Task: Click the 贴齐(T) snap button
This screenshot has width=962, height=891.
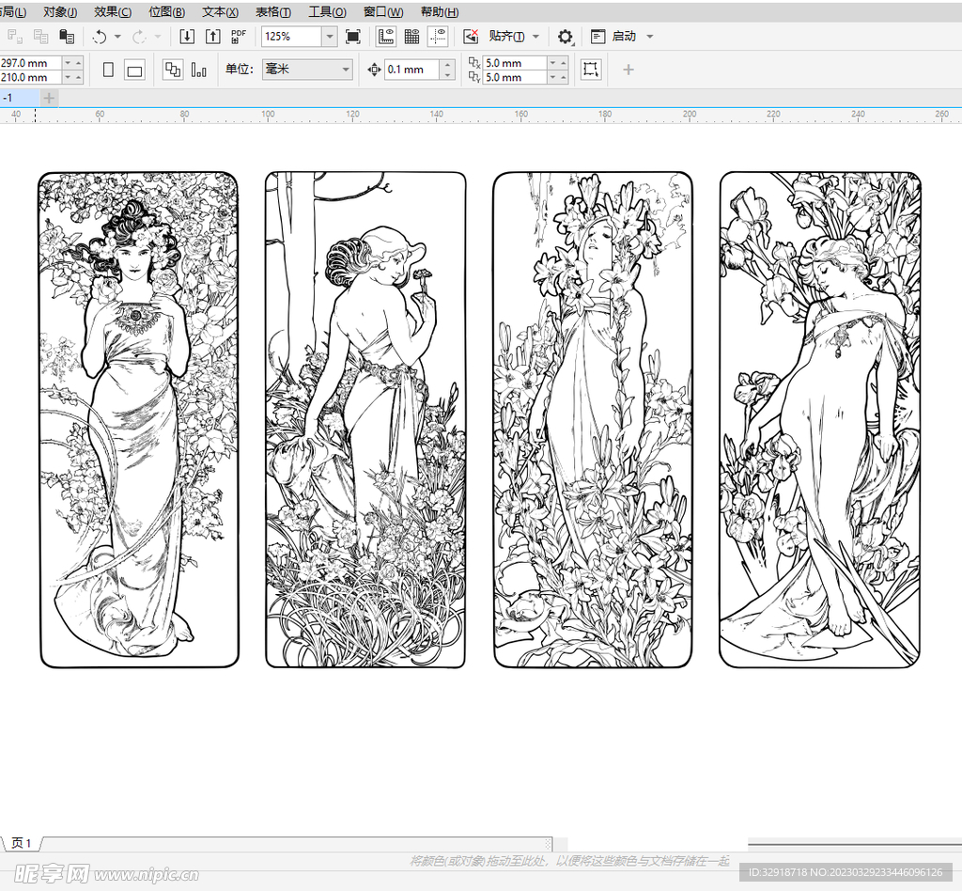Action: (x=506, y=37)
